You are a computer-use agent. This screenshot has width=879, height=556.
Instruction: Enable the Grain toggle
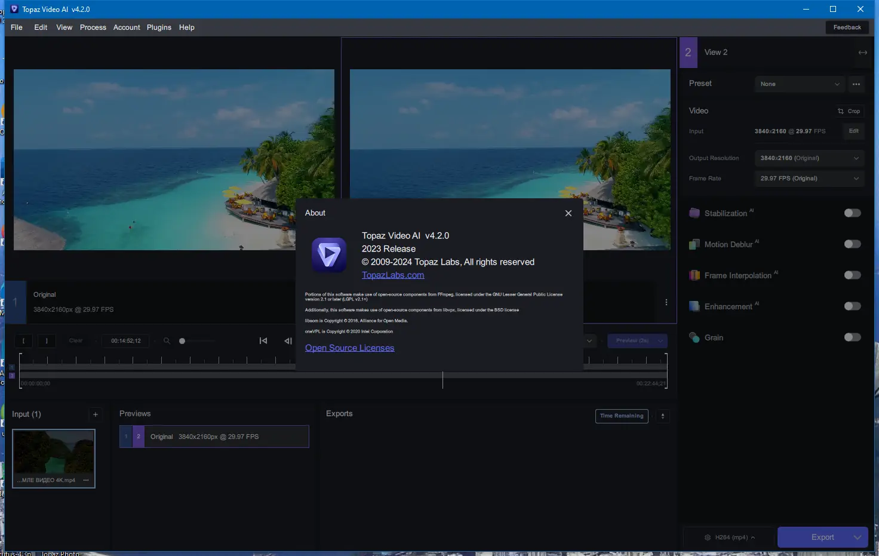pyautogui.click(x=853, y=337)
